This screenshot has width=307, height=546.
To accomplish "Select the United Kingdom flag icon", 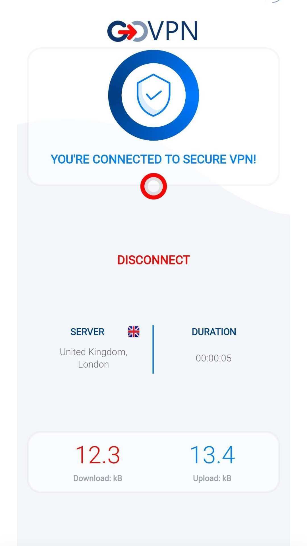I will 134,332.
